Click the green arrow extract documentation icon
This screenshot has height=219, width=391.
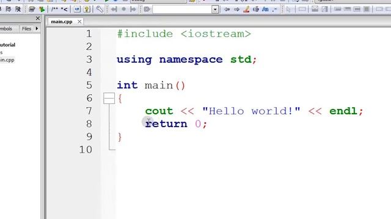(x=42, y=10)
